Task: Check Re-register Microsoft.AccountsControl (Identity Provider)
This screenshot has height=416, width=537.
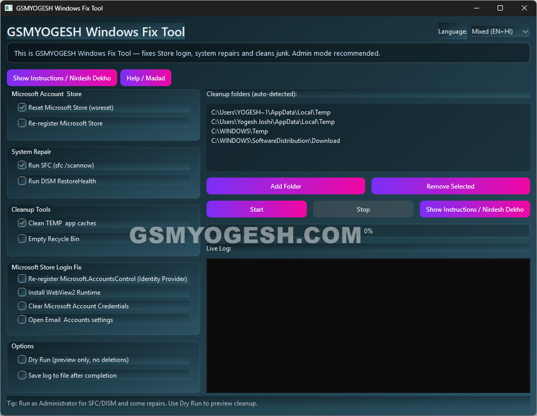Action: [22, 278]
